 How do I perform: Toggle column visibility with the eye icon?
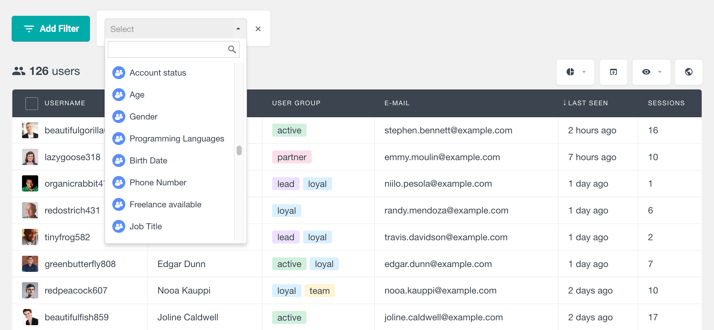click(646, 72)
